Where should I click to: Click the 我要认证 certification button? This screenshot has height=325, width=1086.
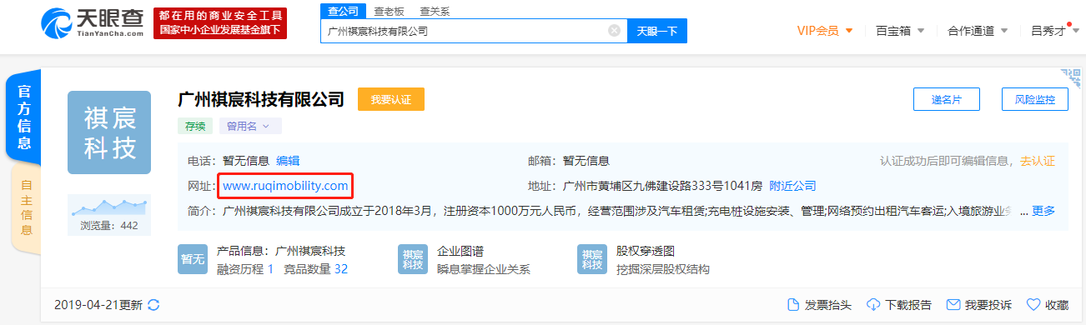tap(391, 99)
